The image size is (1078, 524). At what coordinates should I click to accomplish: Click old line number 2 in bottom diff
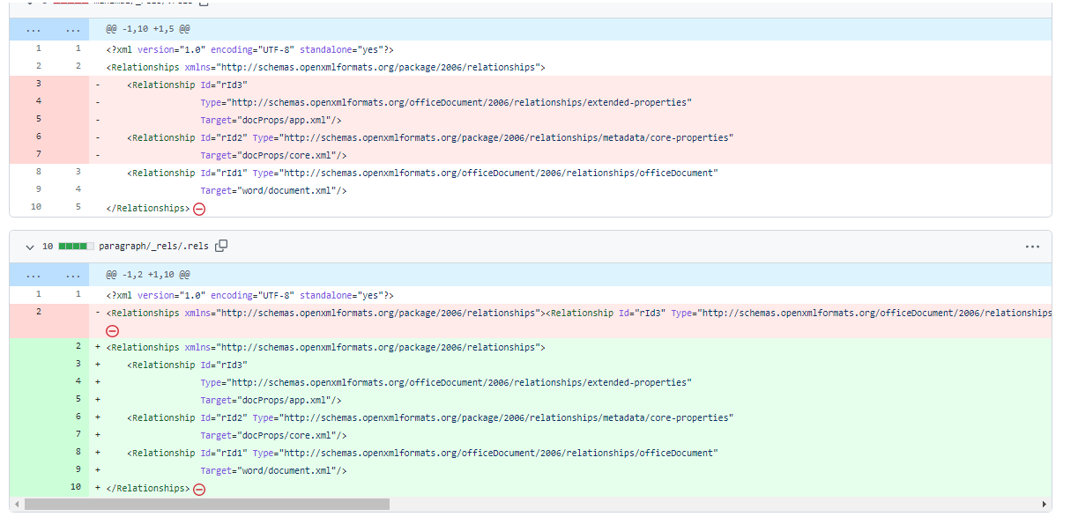(38, 313)
